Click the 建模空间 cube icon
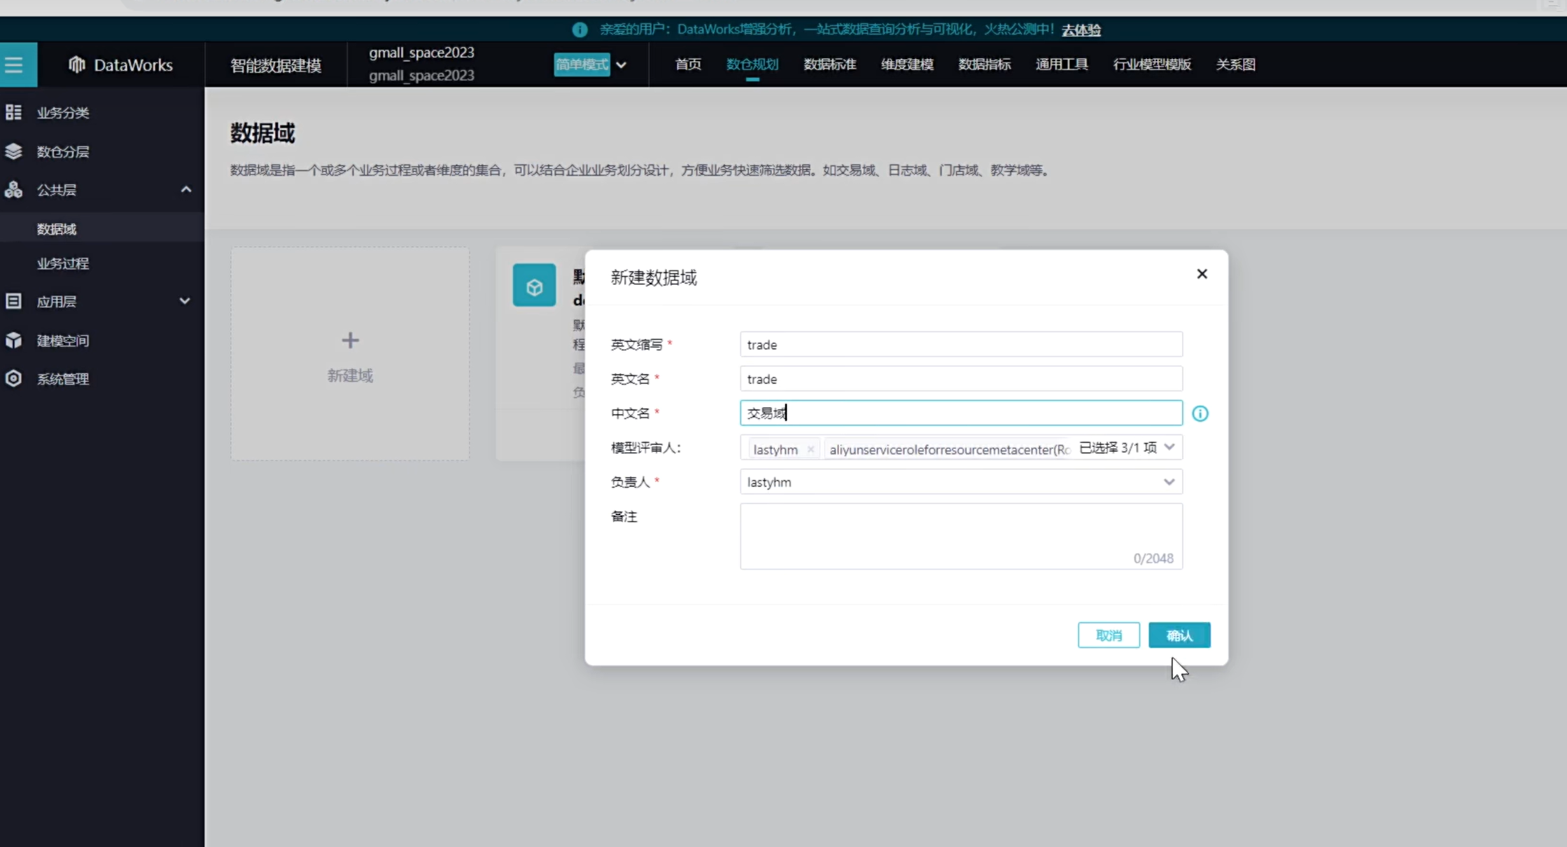1567x847 pixels. [13, 340]
